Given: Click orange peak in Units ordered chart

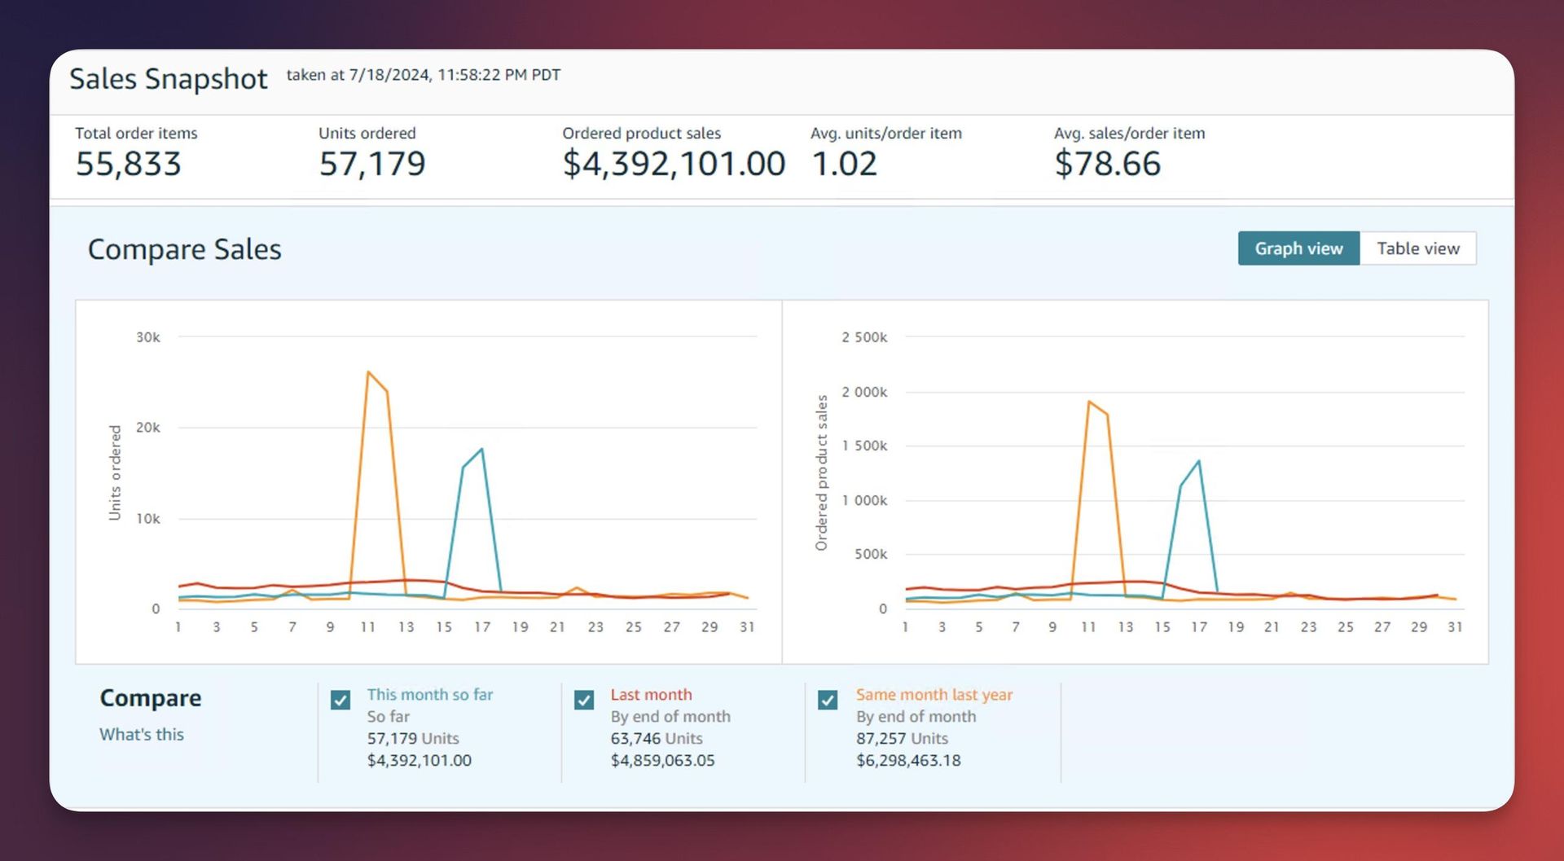Looking at the screenshot, I should click(368, 372).
